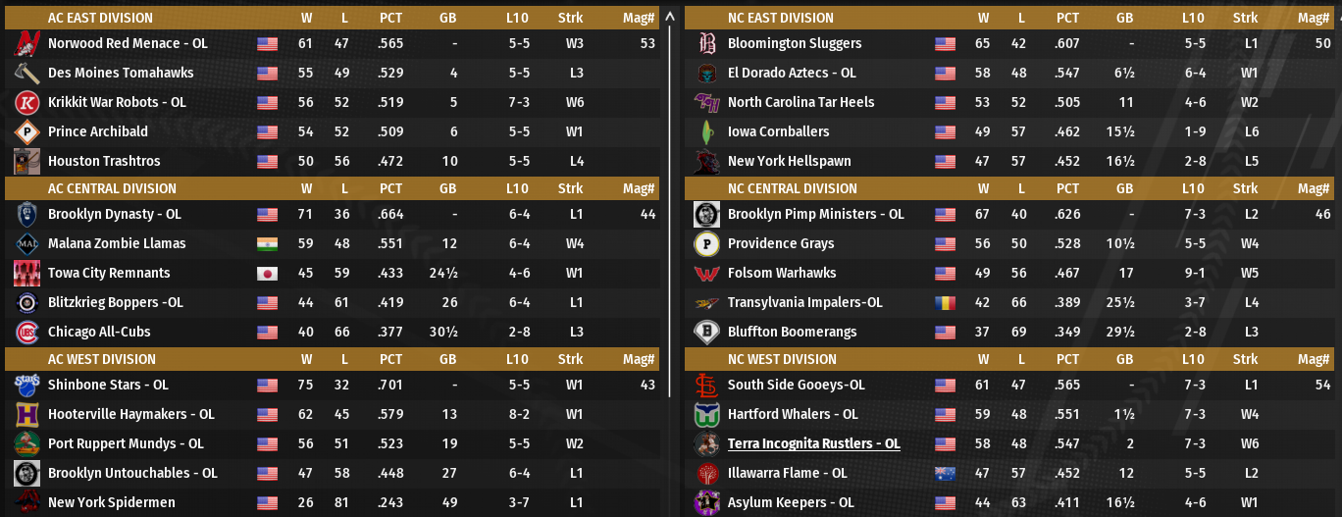Click the scroll up arrow of standings scrollbar
The image size is (1342, 517).
click(670, 17)
